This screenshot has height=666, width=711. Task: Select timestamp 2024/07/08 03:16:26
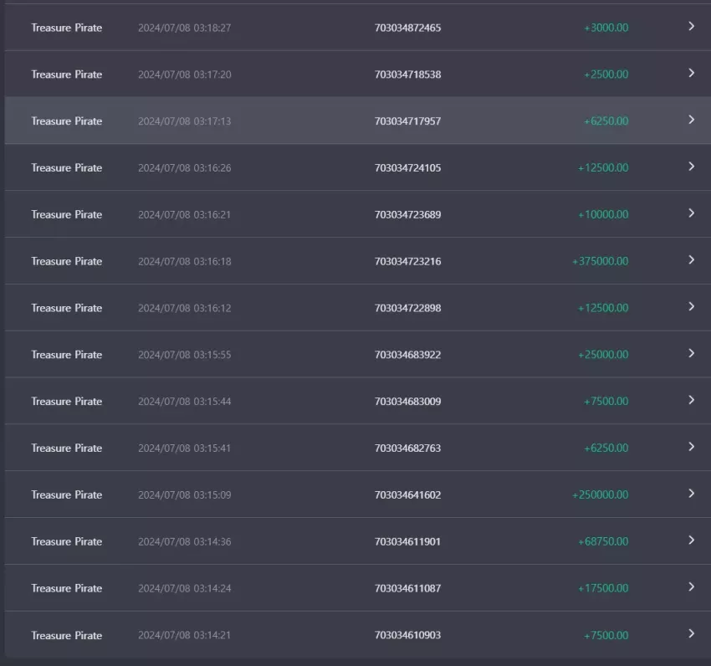point(185,168)
